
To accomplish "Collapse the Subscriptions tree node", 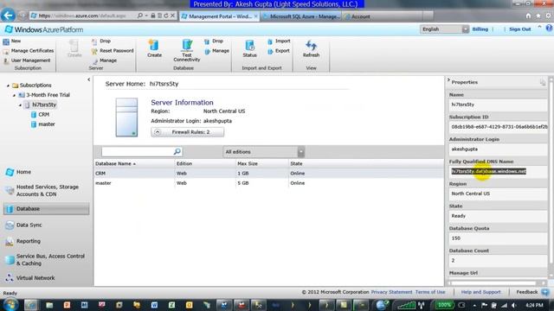I will click(x=8, y=86).
